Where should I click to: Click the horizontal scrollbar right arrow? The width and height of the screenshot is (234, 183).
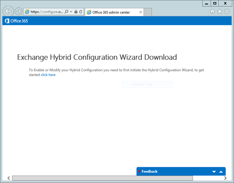[225, 178]
